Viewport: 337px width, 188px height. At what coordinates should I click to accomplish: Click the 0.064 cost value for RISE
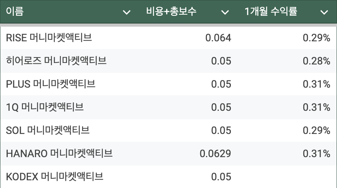click(x=218, y=38)
